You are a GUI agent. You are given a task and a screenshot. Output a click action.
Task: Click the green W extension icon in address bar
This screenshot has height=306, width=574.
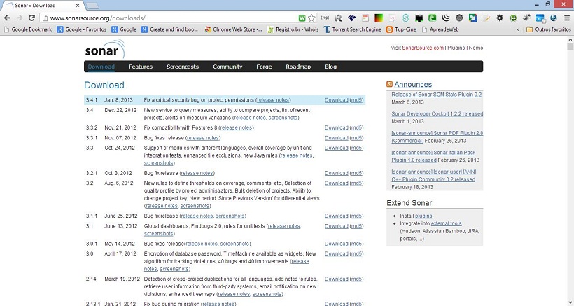(x=302, y=18)
